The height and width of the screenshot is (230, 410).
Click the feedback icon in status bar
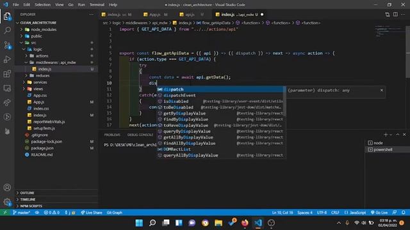395,213
